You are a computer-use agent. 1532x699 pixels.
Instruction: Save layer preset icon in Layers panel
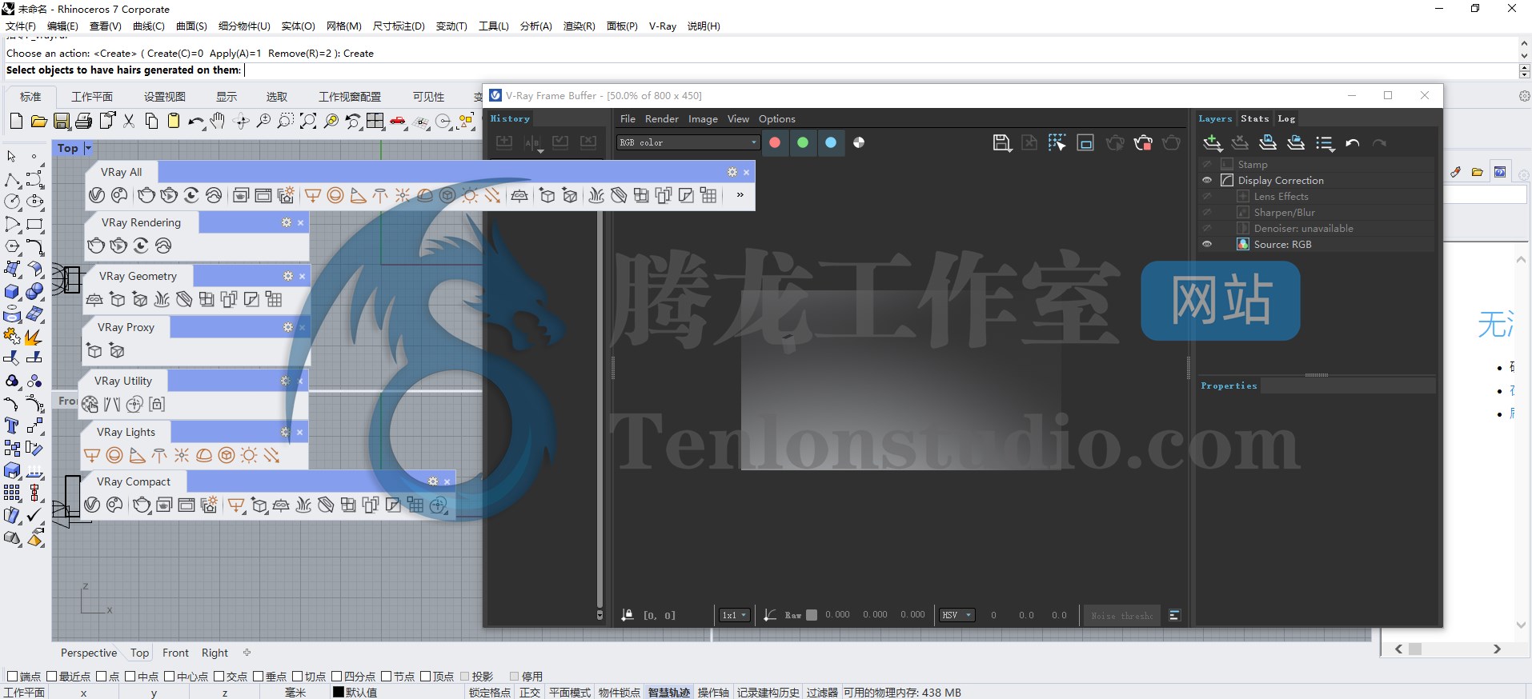click(x=1268, y=142)
